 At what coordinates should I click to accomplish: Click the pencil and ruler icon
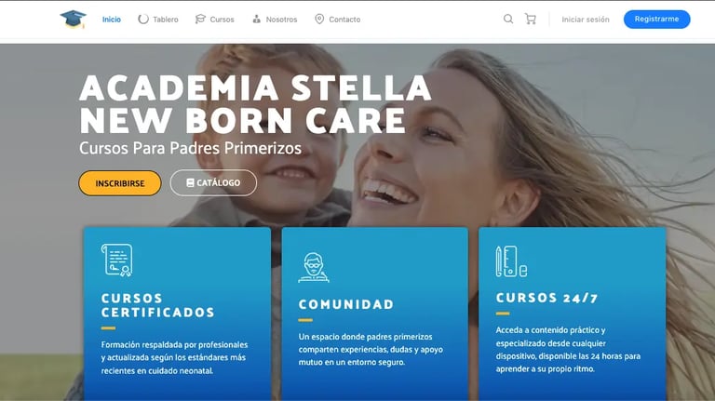(x=511, y=261)
